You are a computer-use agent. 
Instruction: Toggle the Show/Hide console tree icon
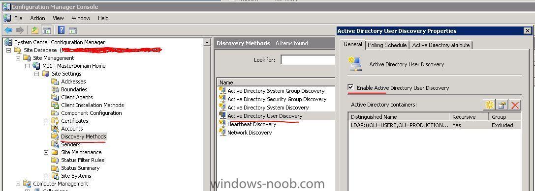pyautogui.click(x=46, y=30)
